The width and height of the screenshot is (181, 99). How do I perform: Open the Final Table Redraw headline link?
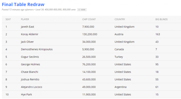[23, 4]
